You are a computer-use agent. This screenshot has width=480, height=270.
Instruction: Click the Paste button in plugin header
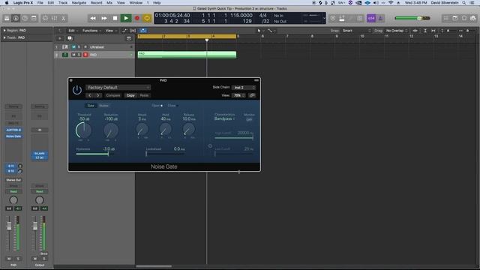pos(144,95)
